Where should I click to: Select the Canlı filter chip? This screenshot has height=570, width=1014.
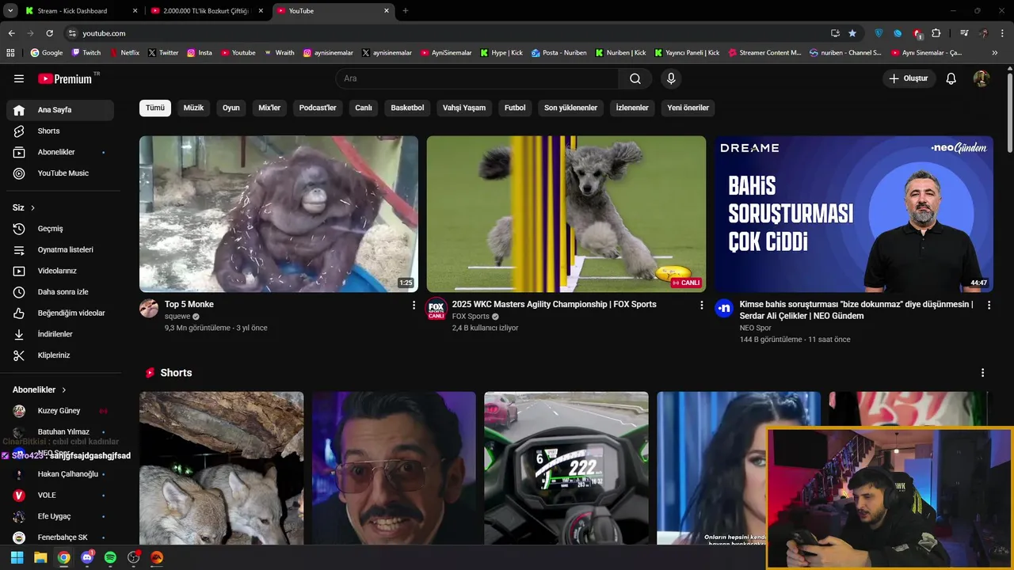(x=364, y=108)
